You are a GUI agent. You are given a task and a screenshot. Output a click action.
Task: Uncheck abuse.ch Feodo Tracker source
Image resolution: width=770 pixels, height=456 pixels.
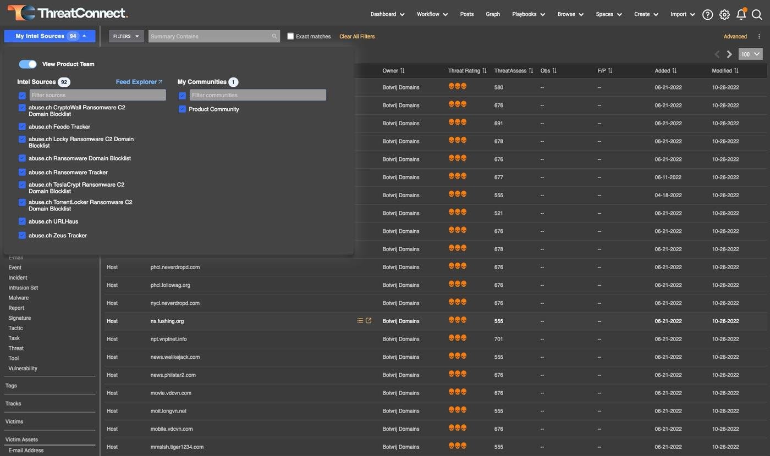(x=22, y=126)
